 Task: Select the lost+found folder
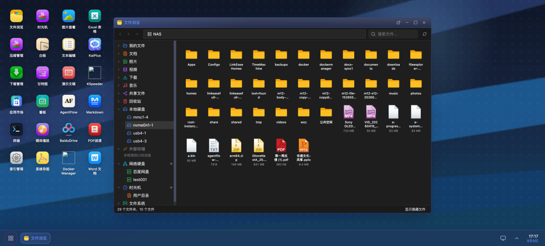[x=258, y=89]
